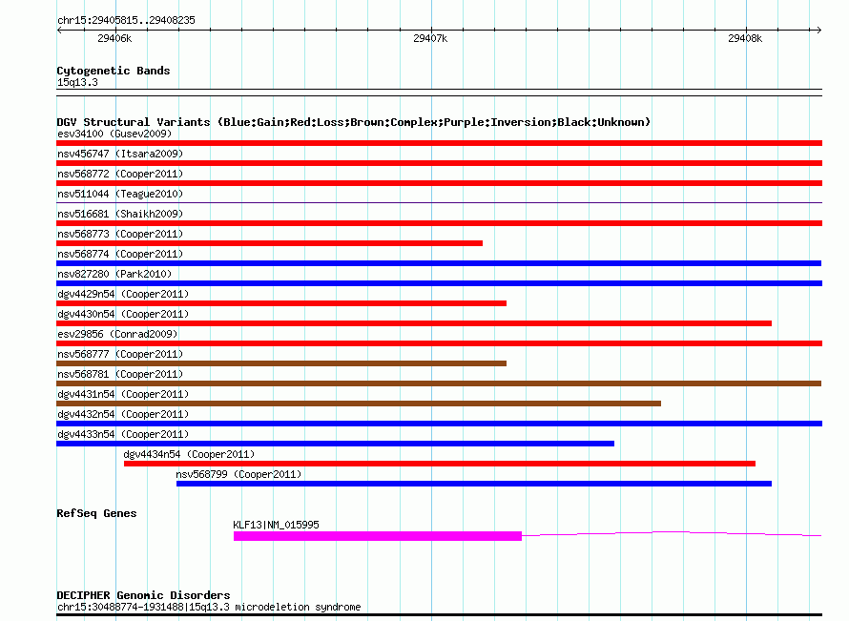Click the 15q13.3 band label

click(77, 82)
